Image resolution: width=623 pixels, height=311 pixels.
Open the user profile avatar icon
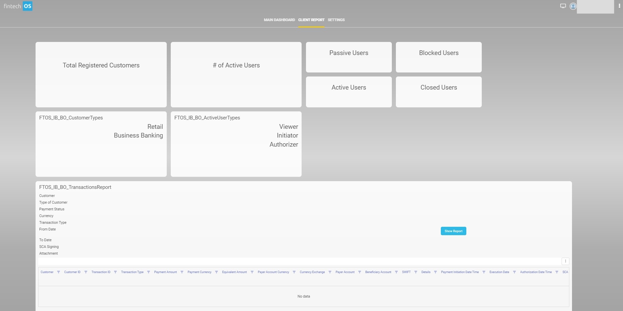click(573, 6)
